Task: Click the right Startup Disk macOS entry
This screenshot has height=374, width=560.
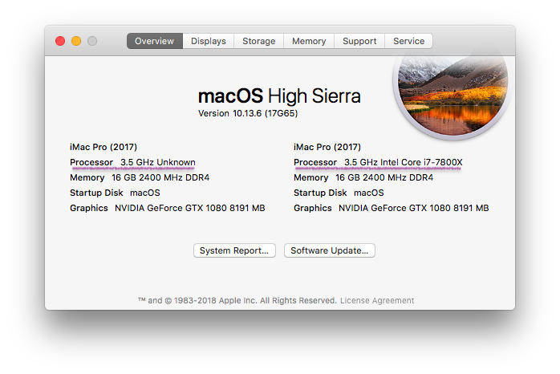Action: click(339, 193)
